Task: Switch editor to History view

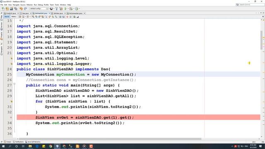Action: 14,17
